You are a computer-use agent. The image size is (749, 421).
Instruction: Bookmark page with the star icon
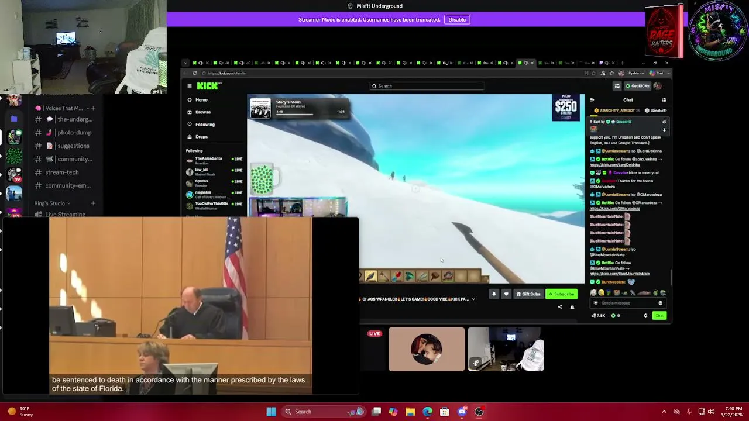[x=594, y=73]
